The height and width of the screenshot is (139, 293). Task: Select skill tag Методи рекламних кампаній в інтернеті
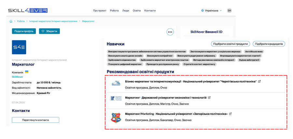pyautogui.click(x=214, y=60)
